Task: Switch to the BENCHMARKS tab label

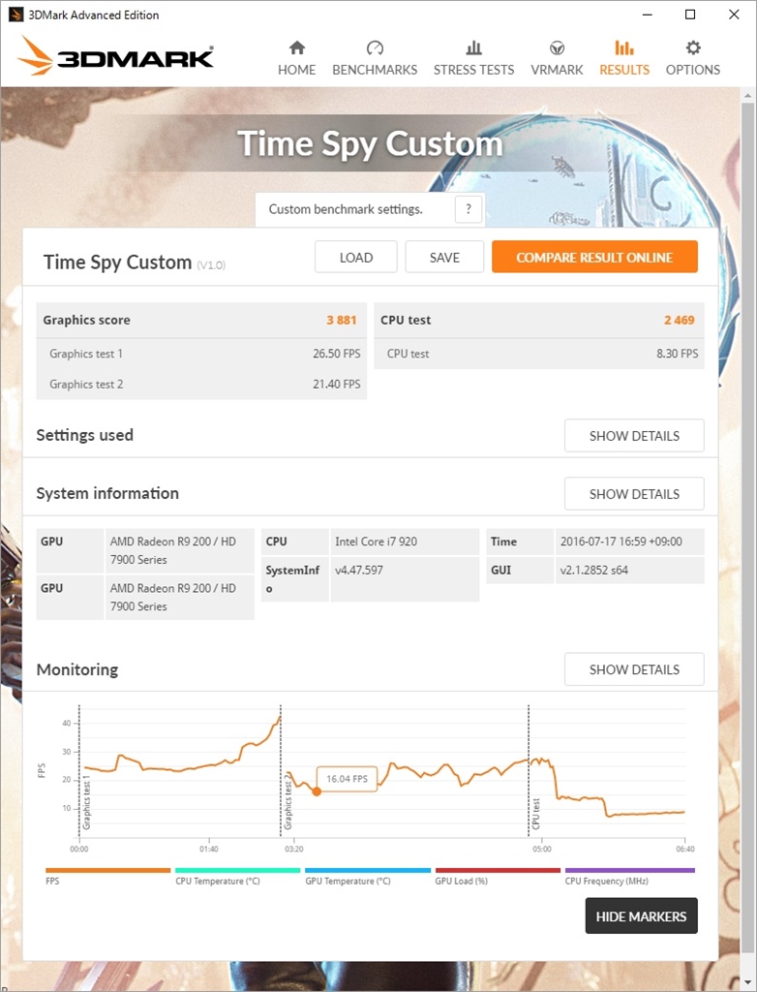Action: (375, 70)
